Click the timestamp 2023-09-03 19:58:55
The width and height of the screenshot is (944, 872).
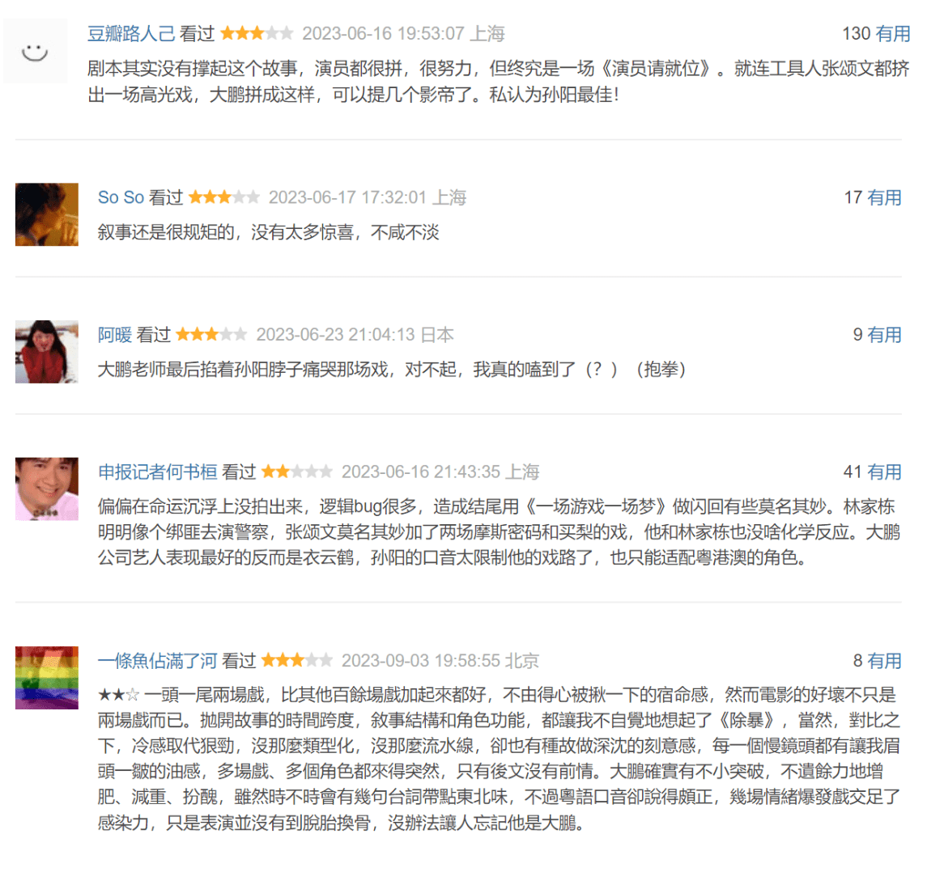pos(421,660)
